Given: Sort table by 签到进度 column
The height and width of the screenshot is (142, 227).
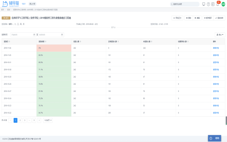Looking at the screenshot, I should [43, 41].
